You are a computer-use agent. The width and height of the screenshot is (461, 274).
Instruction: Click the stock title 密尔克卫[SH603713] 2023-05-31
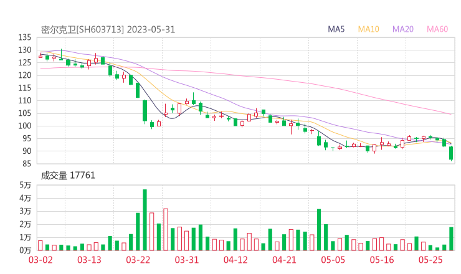coord(108,30)
